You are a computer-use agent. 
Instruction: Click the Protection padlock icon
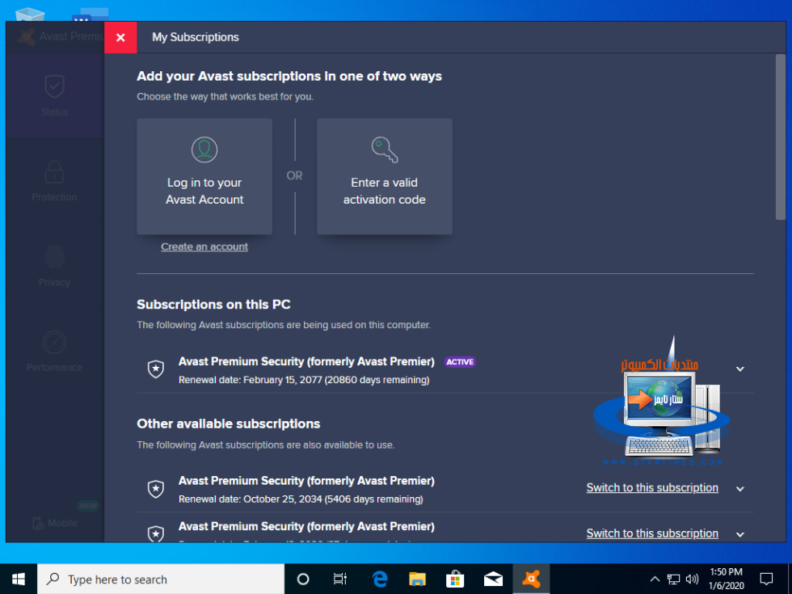(x=55, y=171)
